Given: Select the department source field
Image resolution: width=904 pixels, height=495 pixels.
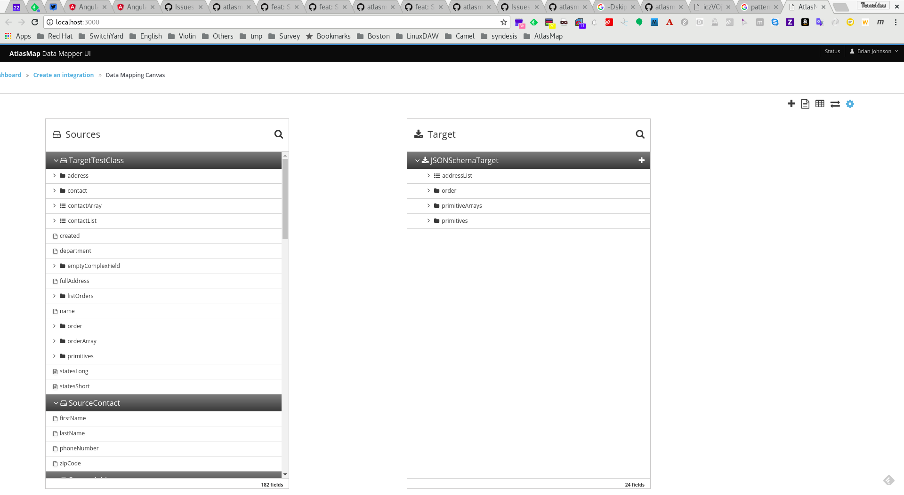Looking at the screenshot, I should (163, 251).
